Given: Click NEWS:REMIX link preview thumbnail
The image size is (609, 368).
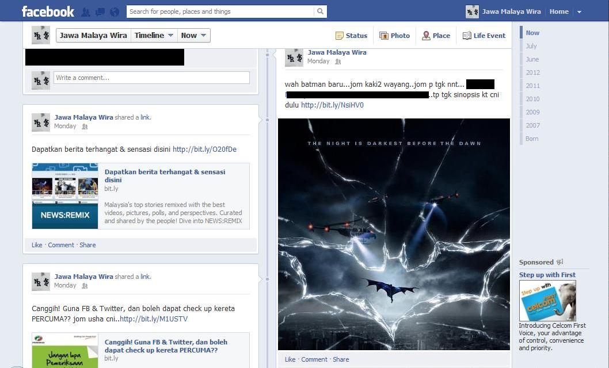Looking at the screenshot, I should tap(65, 196).
